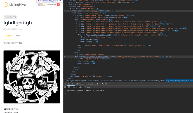The image size is (193, 113).
Task: Click the filter funnel icon in console
Action: click(x=86, y=87)
